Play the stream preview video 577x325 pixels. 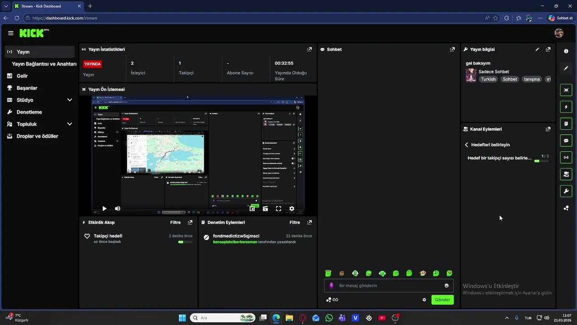tap(104, 209)
